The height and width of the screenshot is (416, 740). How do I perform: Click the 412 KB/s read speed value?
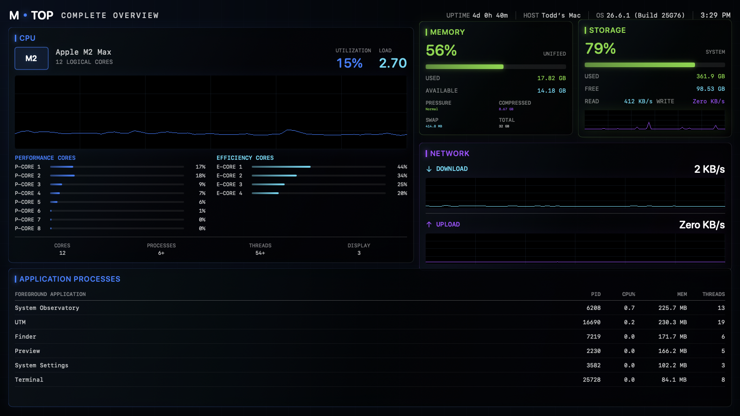coord(638,101)
